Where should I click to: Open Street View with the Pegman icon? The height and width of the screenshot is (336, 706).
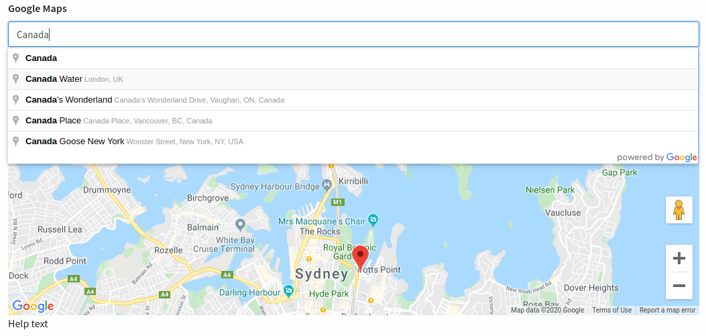(x=679, y=210)
